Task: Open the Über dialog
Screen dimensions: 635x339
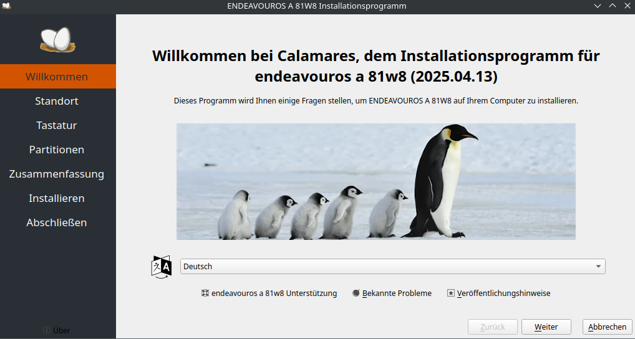Action: point(57,330)
